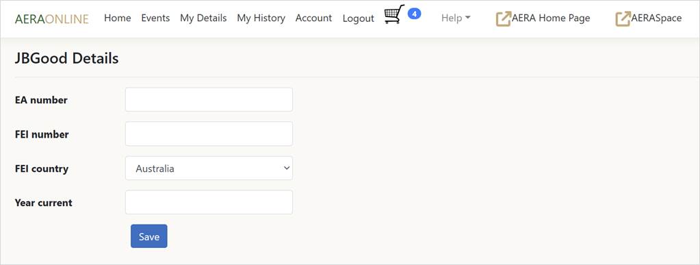Open the My Details page

203,18
